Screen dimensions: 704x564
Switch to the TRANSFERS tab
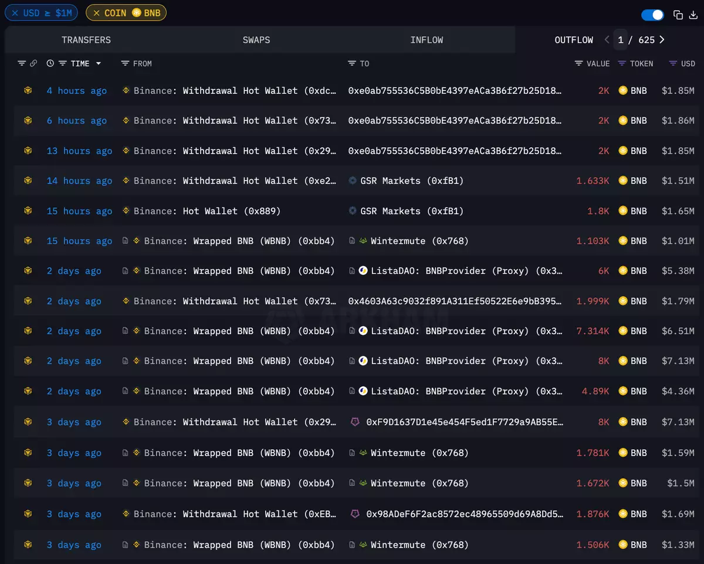86,40
